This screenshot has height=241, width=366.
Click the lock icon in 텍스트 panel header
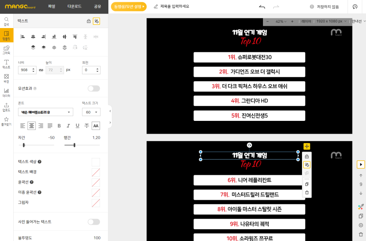[x=89, y=21]
